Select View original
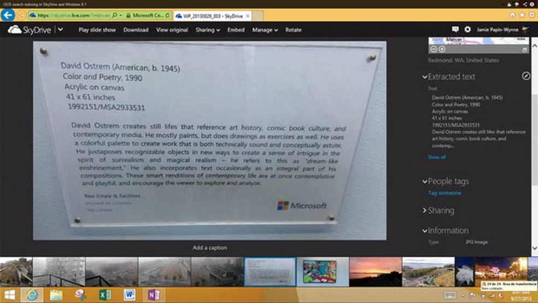 pyautogui.click(x=172, y=30)
